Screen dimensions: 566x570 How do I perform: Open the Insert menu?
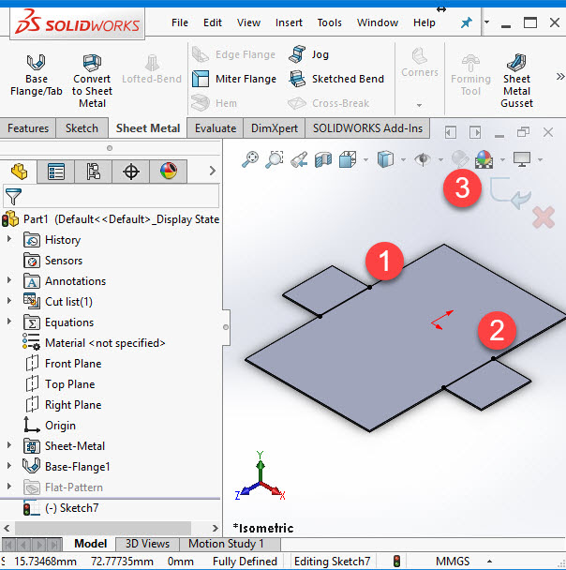(x=289, y=22)
